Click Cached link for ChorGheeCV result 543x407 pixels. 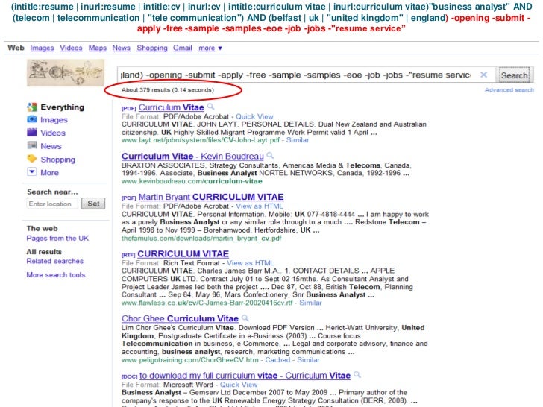(277, 360)
